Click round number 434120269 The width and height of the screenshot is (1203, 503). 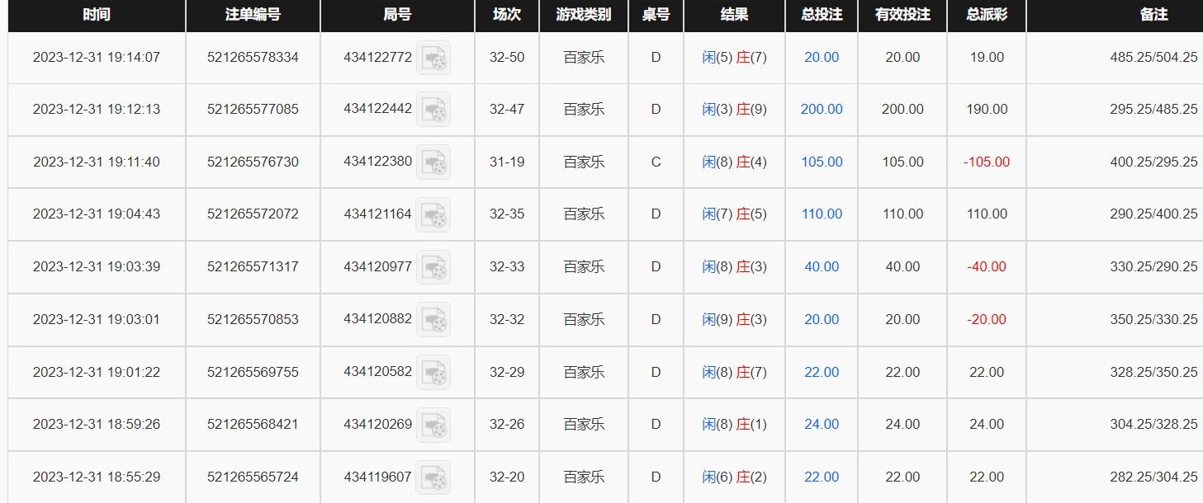[377, 424]
